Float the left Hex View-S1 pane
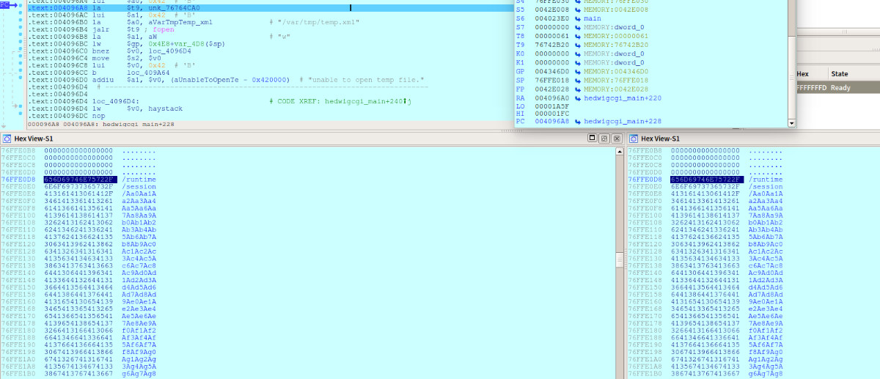Screen dimensions: 880x379 coord(604,139)
